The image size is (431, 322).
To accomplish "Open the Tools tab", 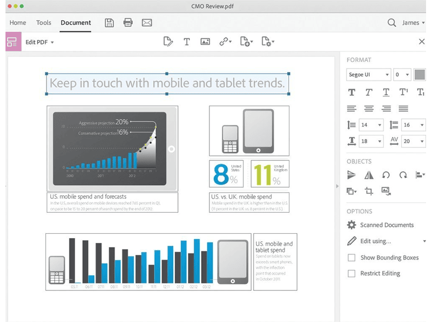I will click(43, 22).
